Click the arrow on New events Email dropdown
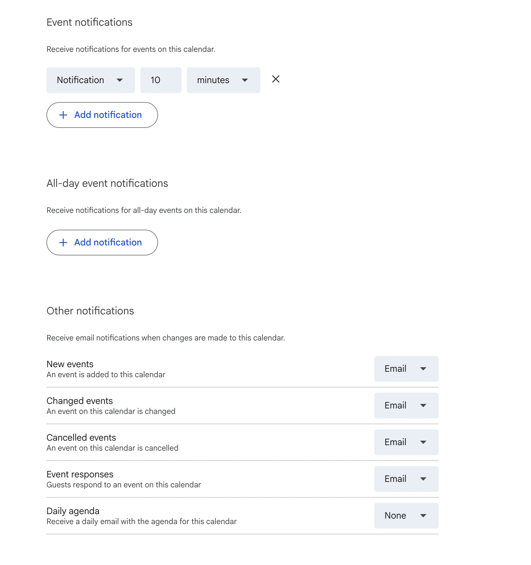 coord(424,369)
